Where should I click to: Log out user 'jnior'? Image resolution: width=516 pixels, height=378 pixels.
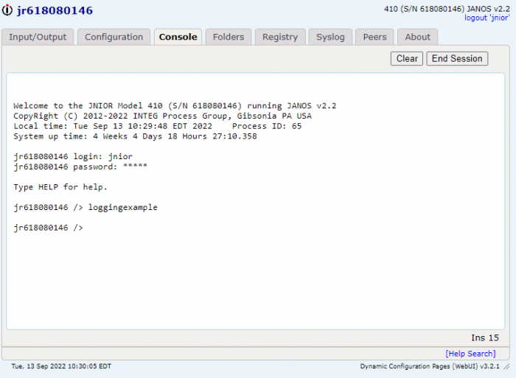pyautogui.click(x=487, y=18)
